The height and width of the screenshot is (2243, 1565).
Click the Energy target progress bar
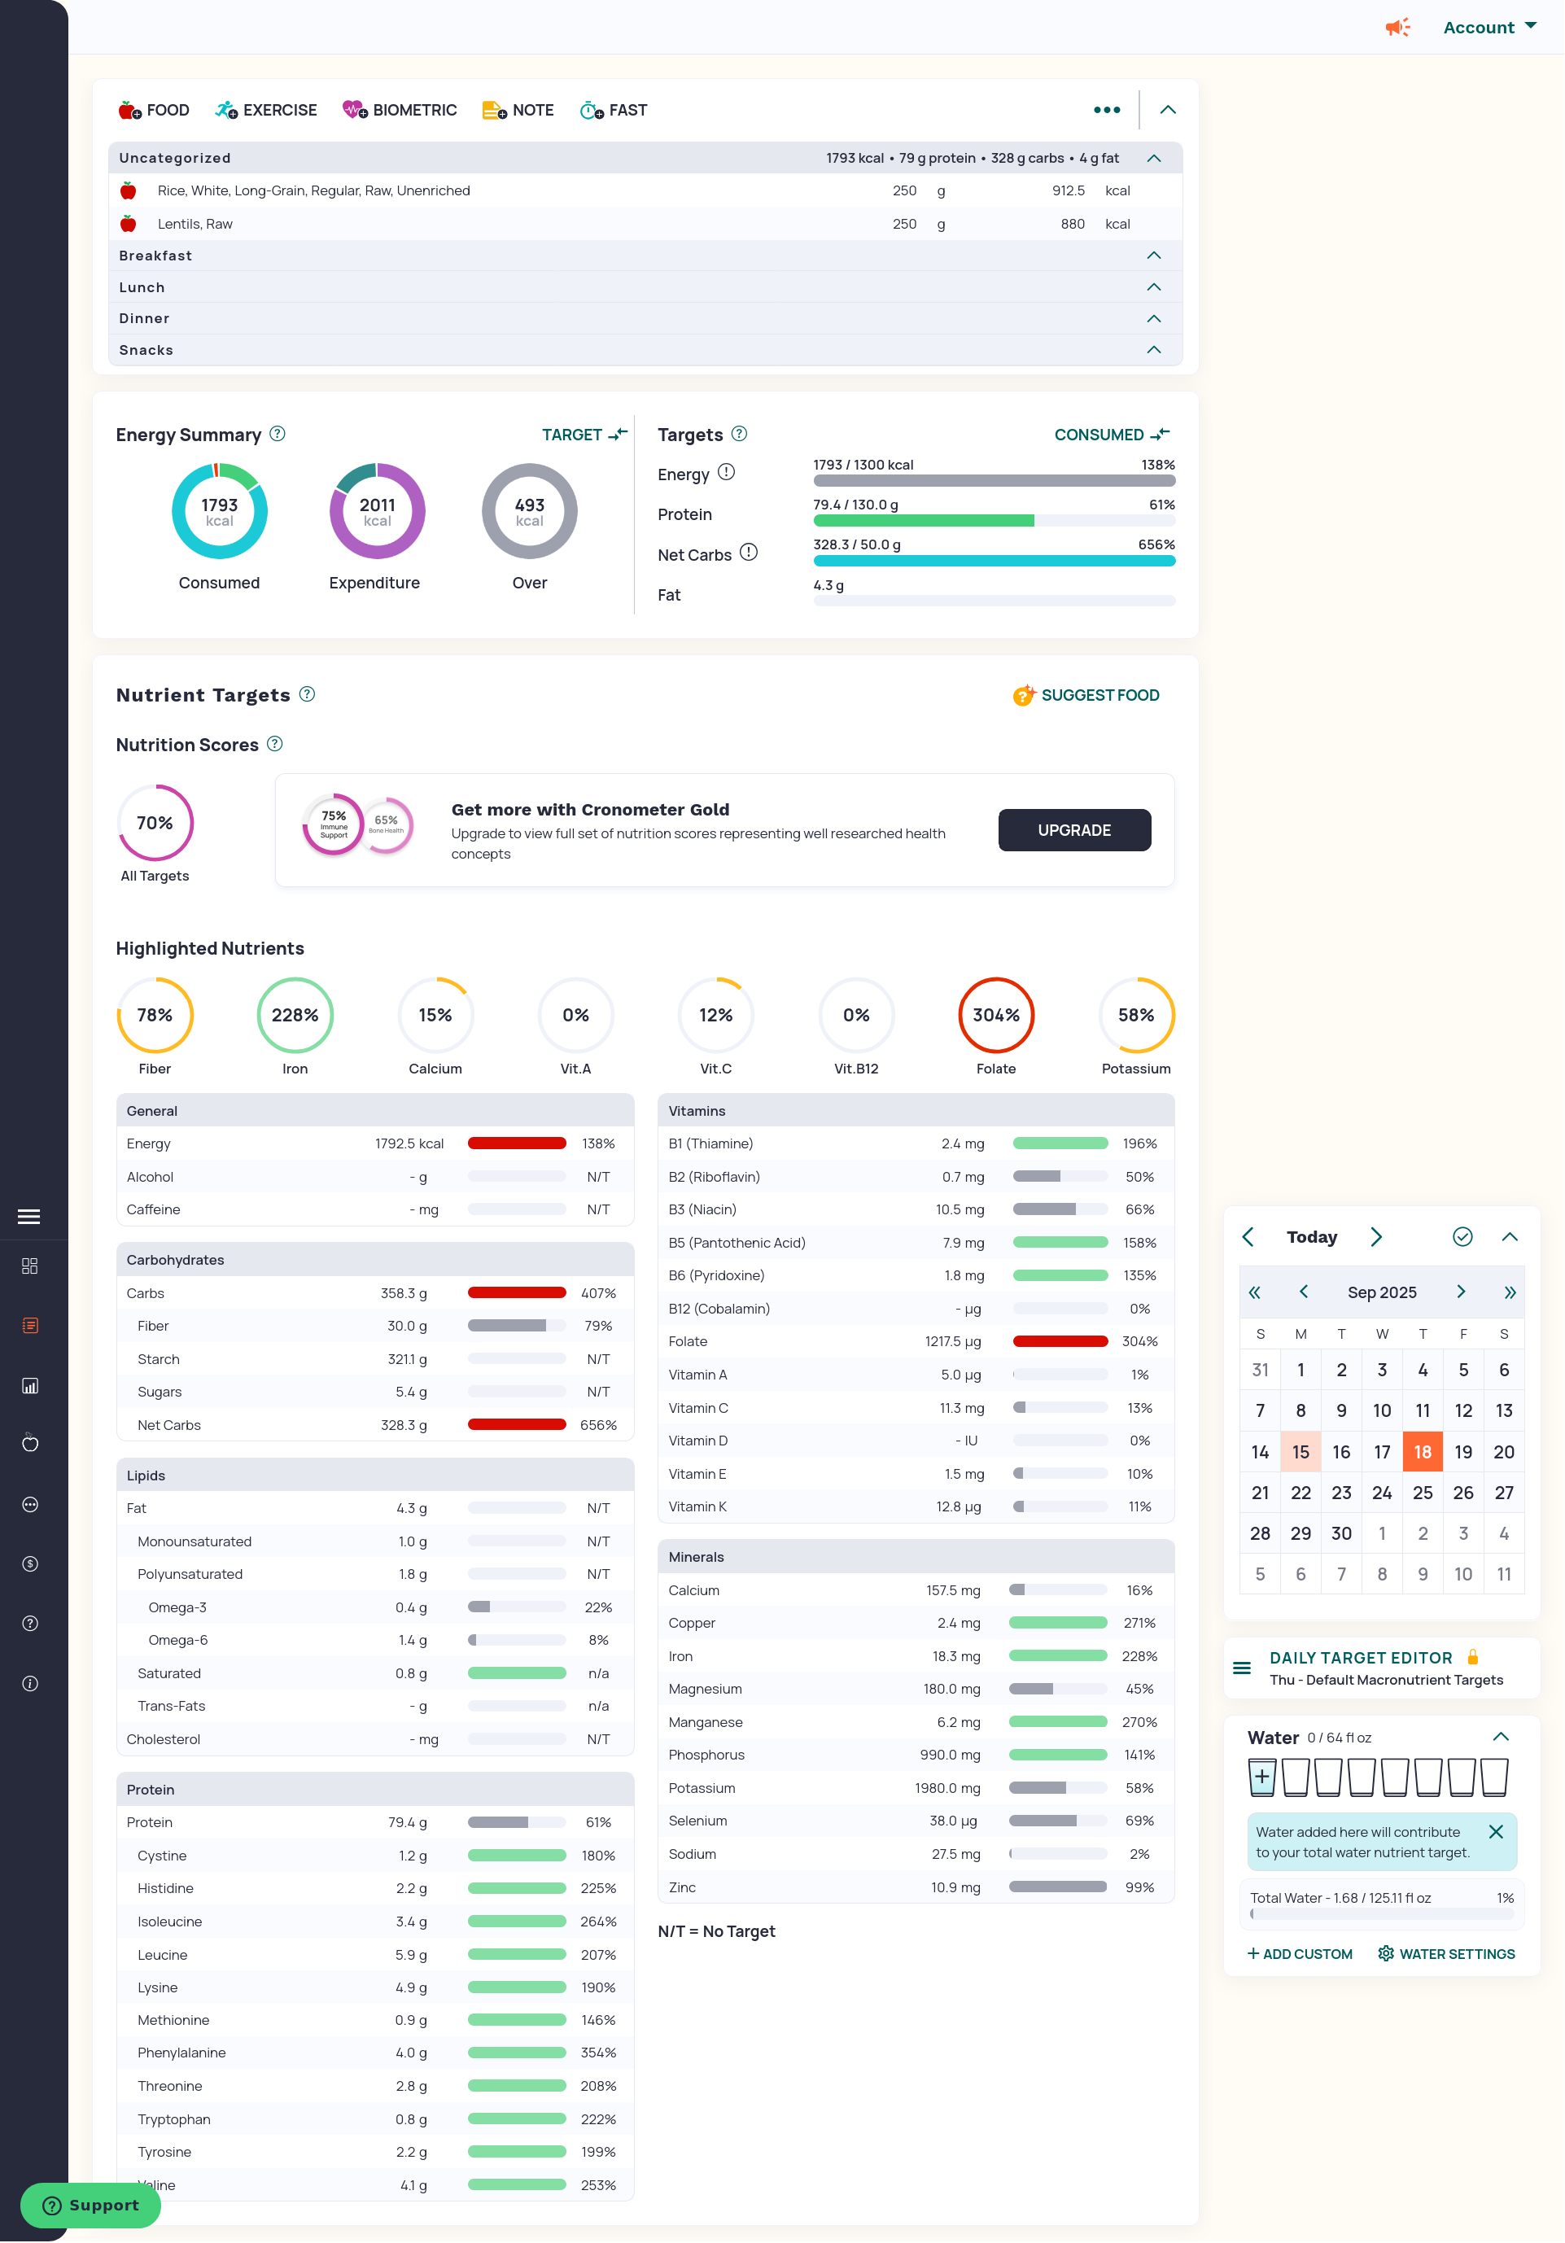pyautogui.click(x=994, y=481)
